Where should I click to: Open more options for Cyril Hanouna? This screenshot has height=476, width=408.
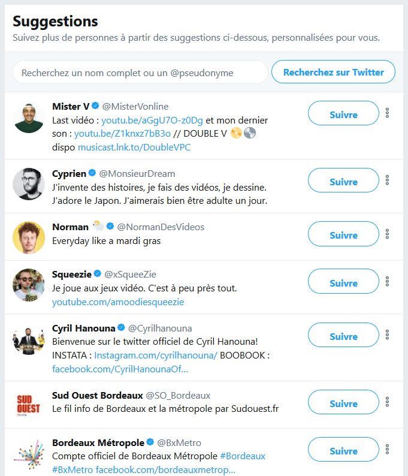[x=388, y=335]
